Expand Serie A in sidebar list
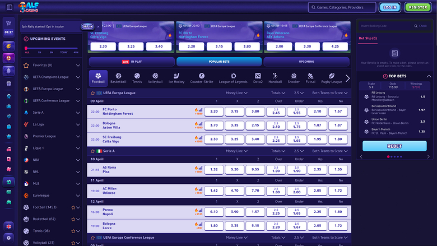437x246 pixels. (78, 113)
